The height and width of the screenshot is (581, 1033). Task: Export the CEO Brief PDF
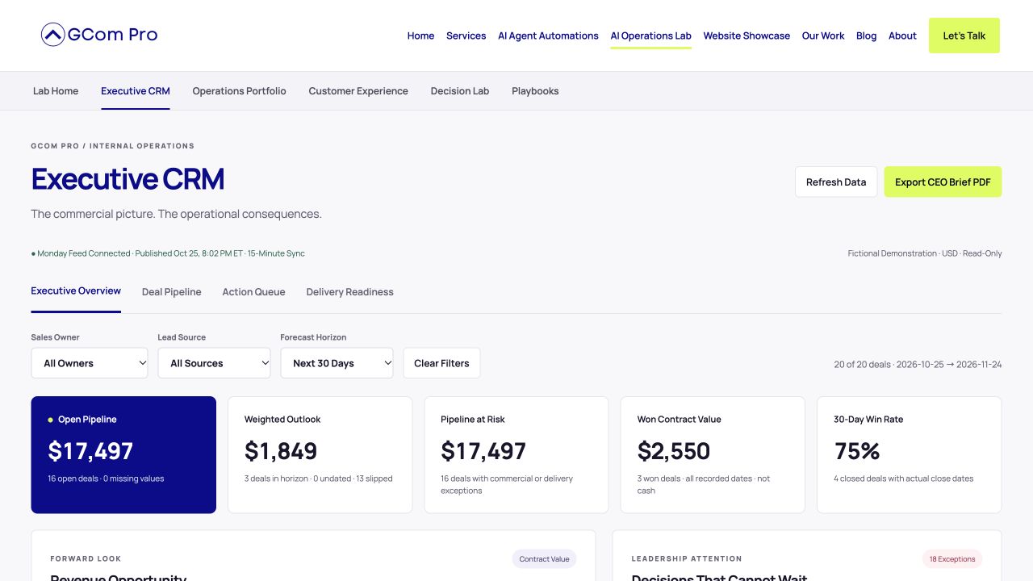(943, 182)
